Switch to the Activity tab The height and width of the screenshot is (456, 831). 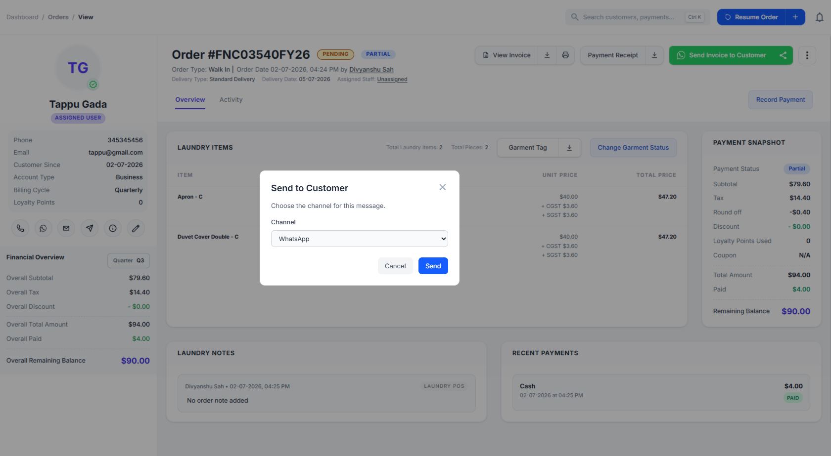[231, 99]
